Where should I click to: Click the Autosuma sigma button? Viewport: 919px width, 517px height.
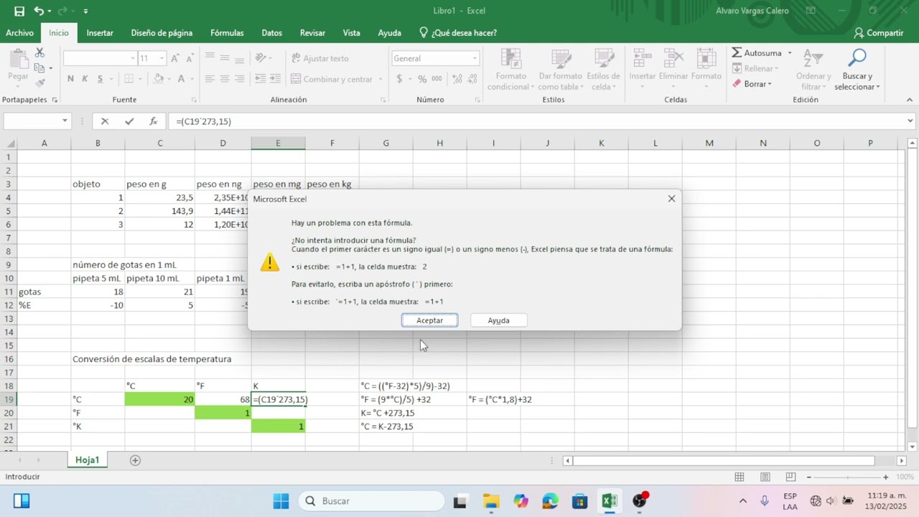point(757,53)
